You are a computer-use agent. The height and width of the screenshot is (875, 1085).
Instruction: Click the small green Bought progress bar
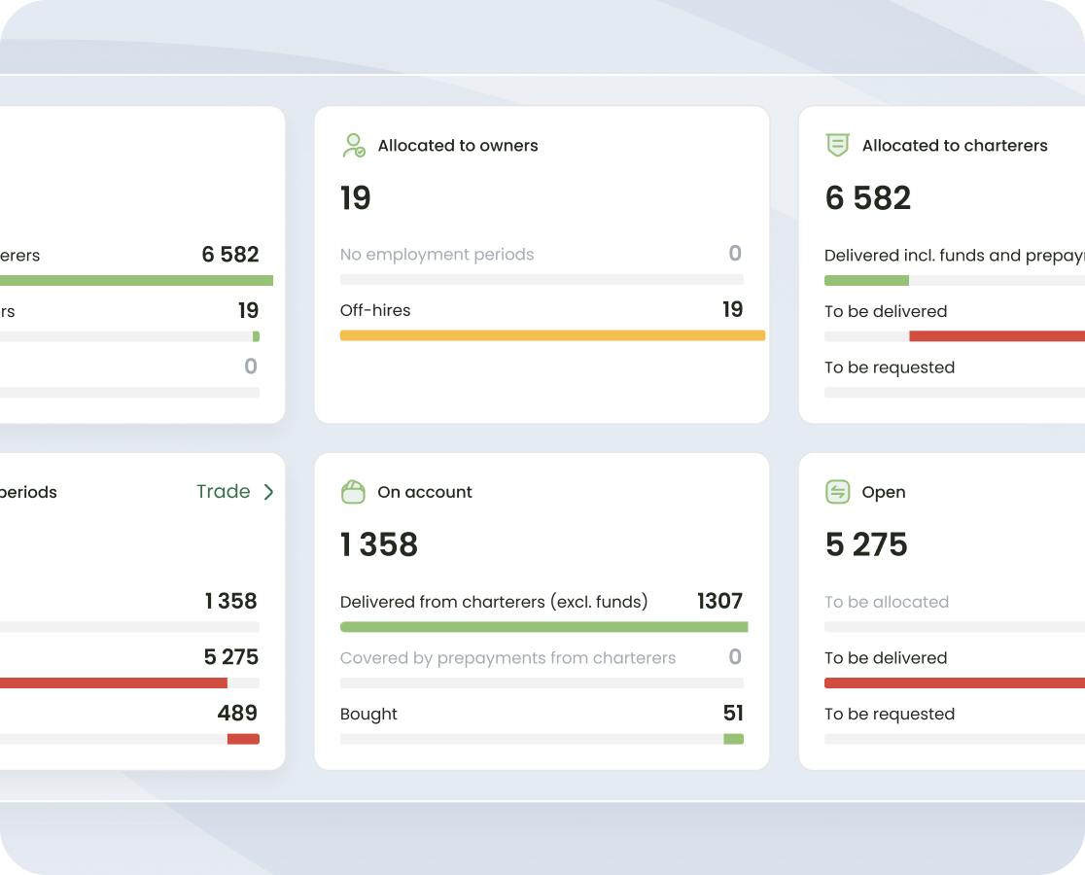(x=733, y=739)
